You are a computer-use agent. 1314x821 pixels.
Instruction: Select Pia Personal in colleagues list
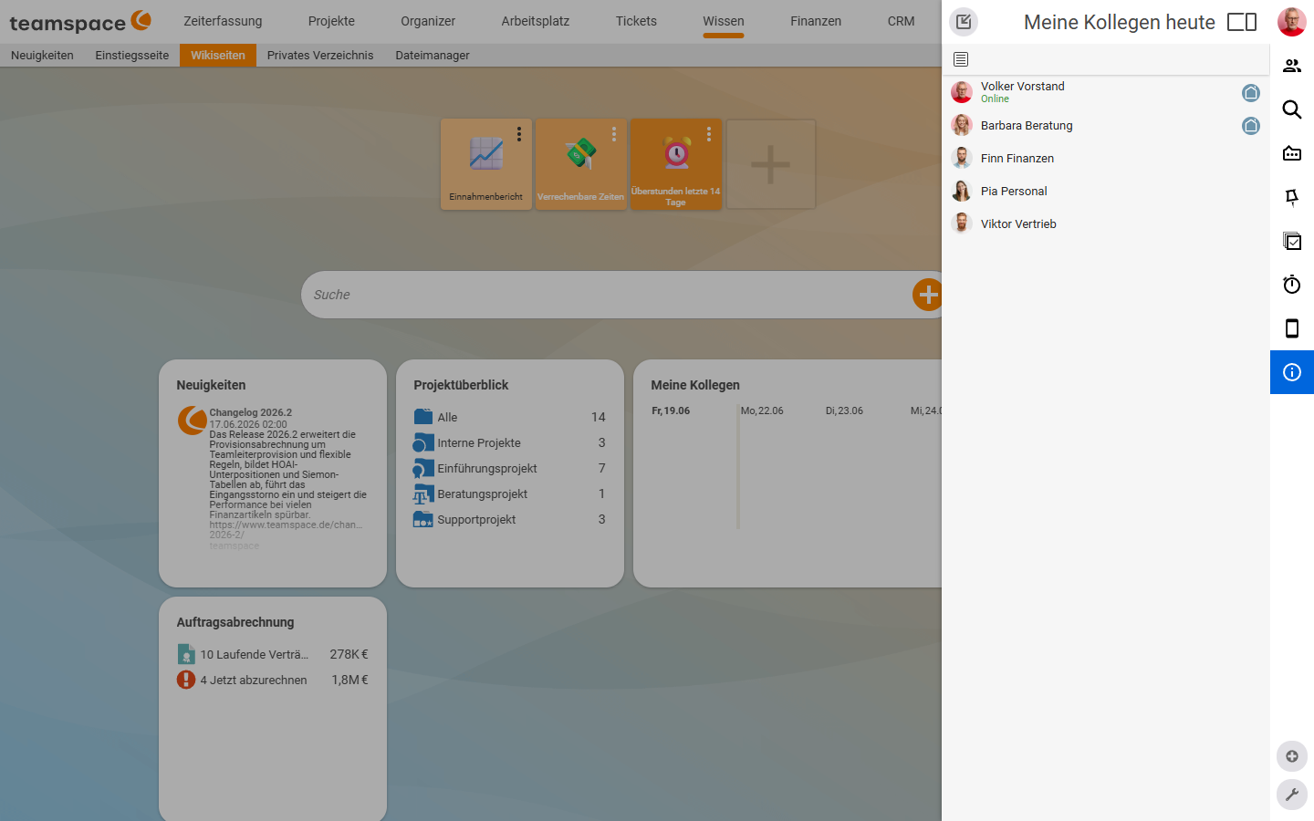pyautogui.click(x=1106, y=191)
